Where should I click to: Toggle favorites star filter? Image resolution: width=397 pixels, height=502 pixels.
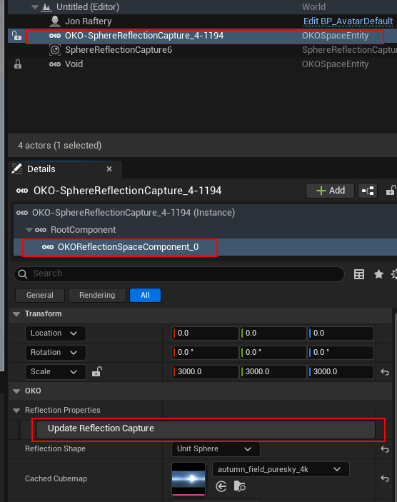pos(378,274)
